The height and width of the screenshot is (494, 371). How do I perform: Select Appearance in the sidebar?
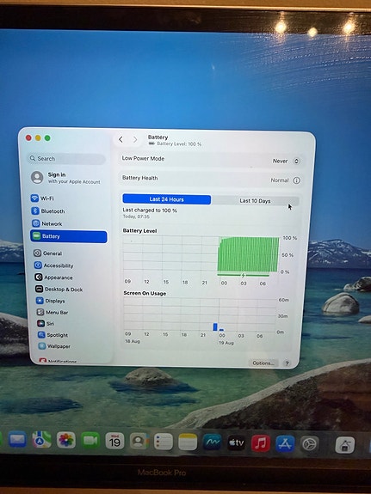[x=53, y=277]
